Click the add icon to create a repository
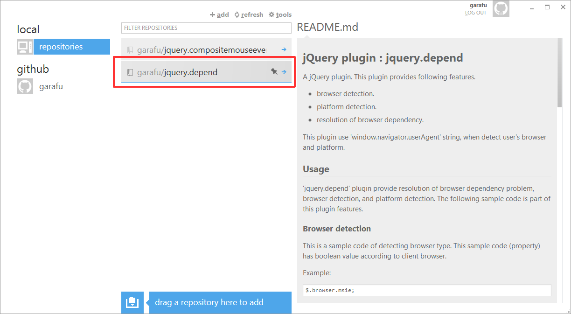Viewport: 571px width, 314px height. 212,14
